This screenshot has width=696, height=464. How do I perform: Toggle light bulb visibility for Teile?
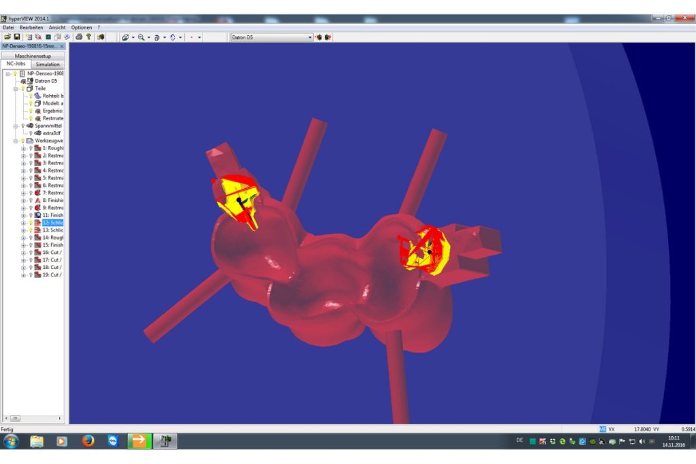pyautogui.click(x=22, y=88)
